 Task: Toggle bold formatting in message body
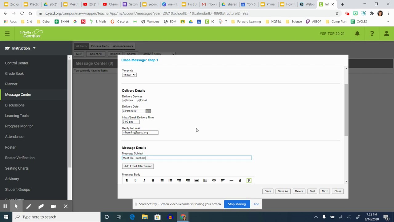pos(135,180)
